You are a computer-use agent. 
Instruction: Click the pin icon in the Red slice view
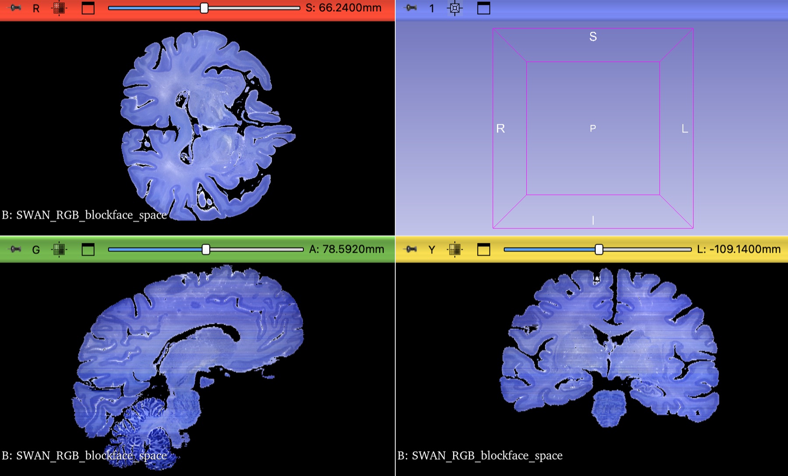[x=15, y=8]
